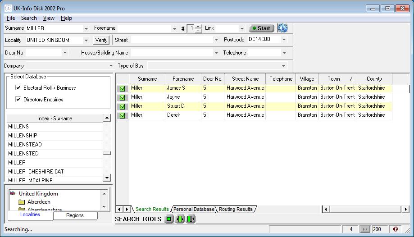This screenshot has height=237, width=414.
Task: Expand the Postcode dropdown
Action: (284, 40)
